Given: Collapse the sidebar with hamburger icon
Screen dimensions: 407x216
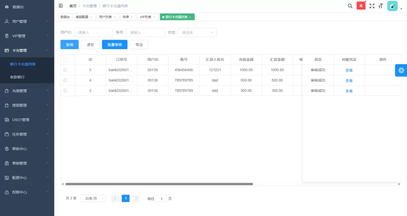Looking at the screenshot, I should [61, 6].
